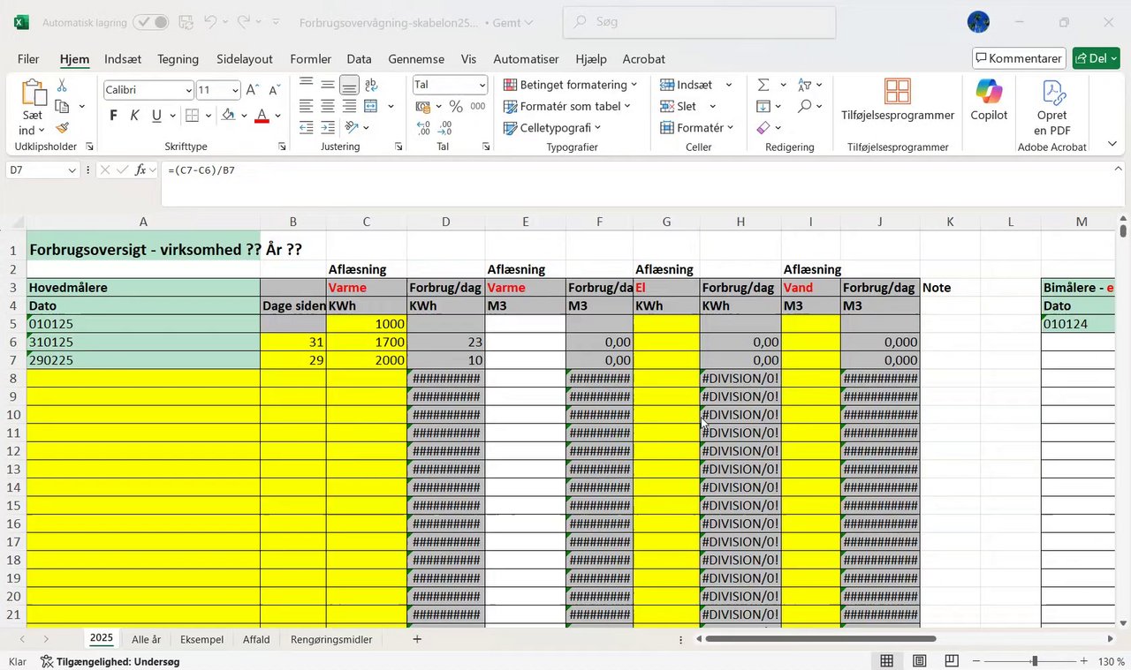Image resolution: width=1131 pixels, height=670 pixels.
Task: Click the increase decimal icon
Action: point(423,128)
